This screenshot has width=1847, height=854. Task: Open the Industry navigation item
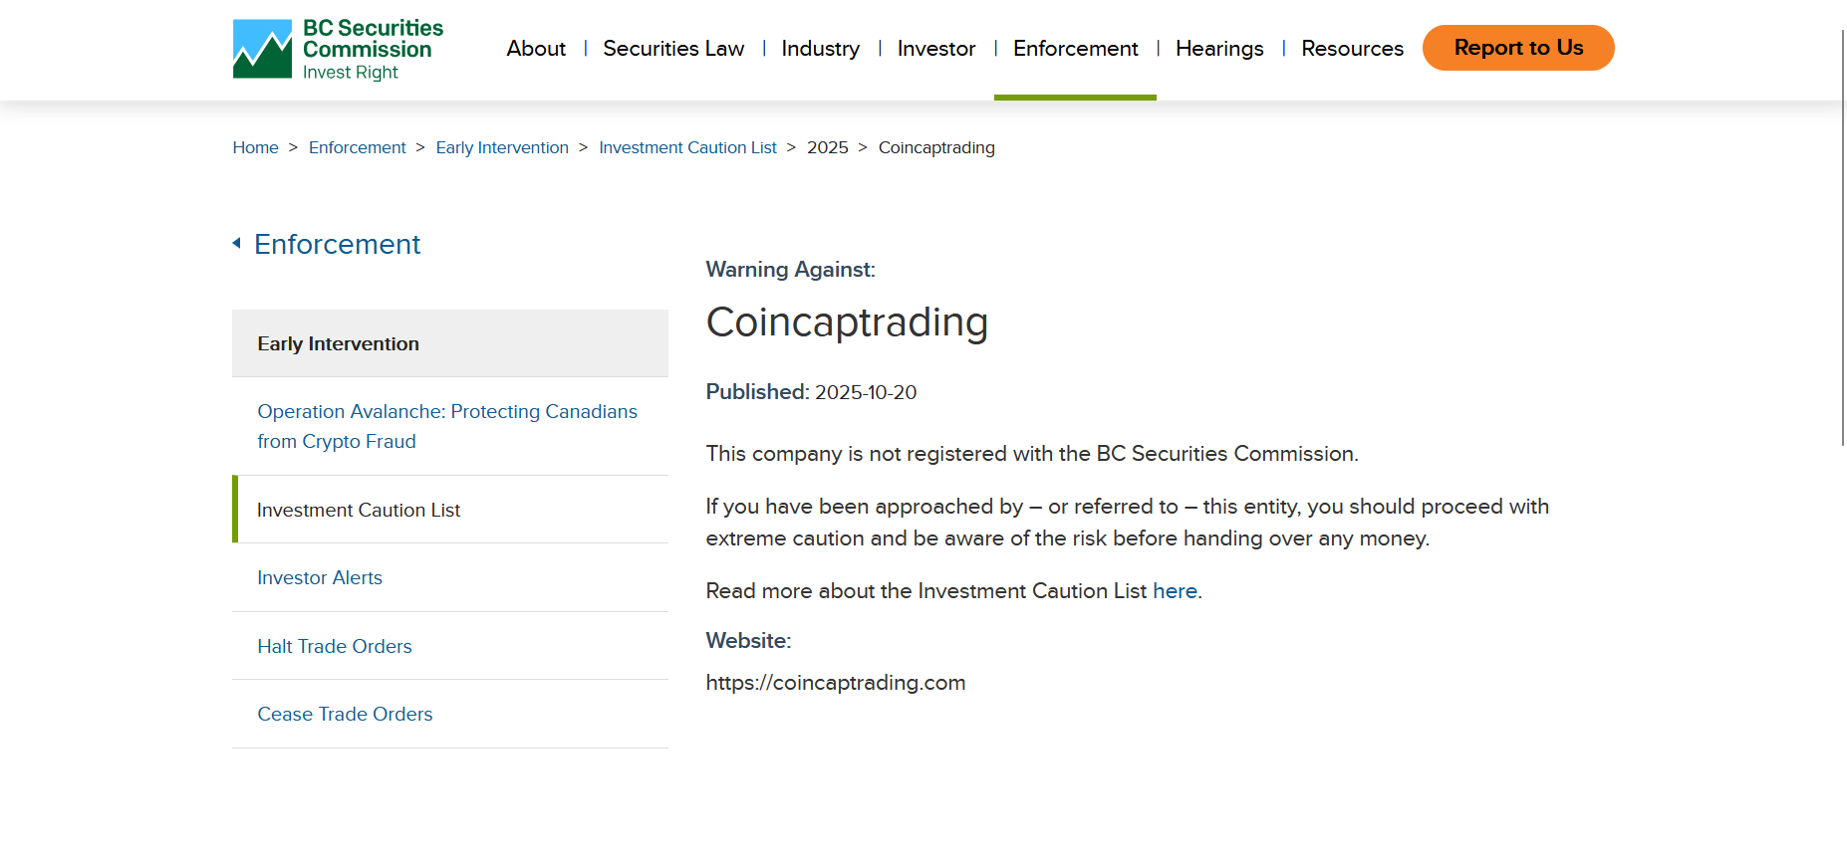pyautogui.click(x=820, y=48)
